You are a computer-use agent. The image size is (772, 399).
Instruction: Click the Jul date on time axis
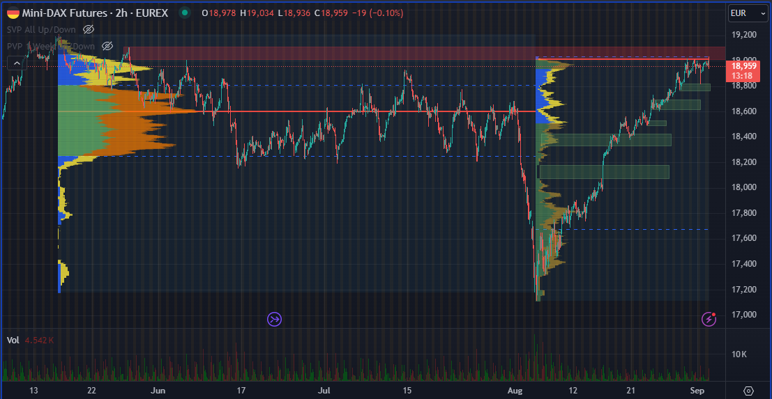click(x=324, y=391)
